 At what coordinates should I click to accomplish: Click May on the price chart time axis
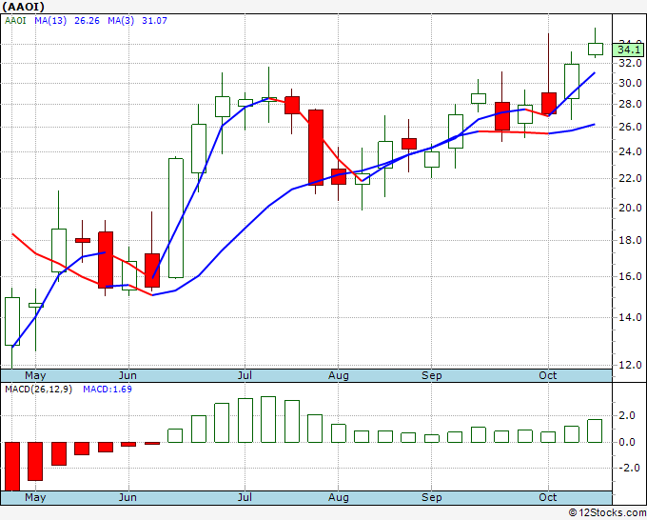[x=35, y=376]
